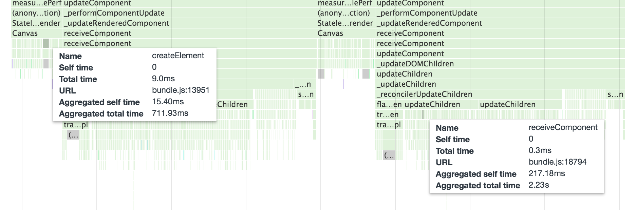The width and height of the screenshot is (636, 210).
Task: Open bundle.js:18794 URL in receiveComponent tooltip
Action: pos(557,162)
